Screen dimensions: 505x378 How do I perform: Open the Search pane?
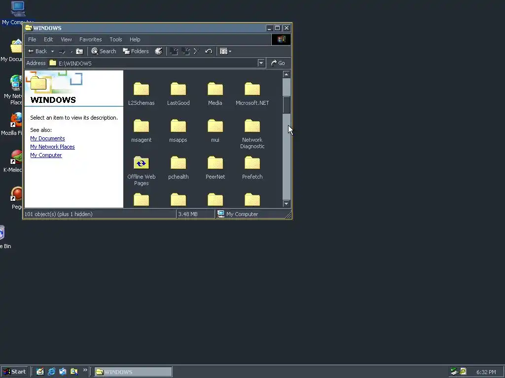click(x=104, y=51)
